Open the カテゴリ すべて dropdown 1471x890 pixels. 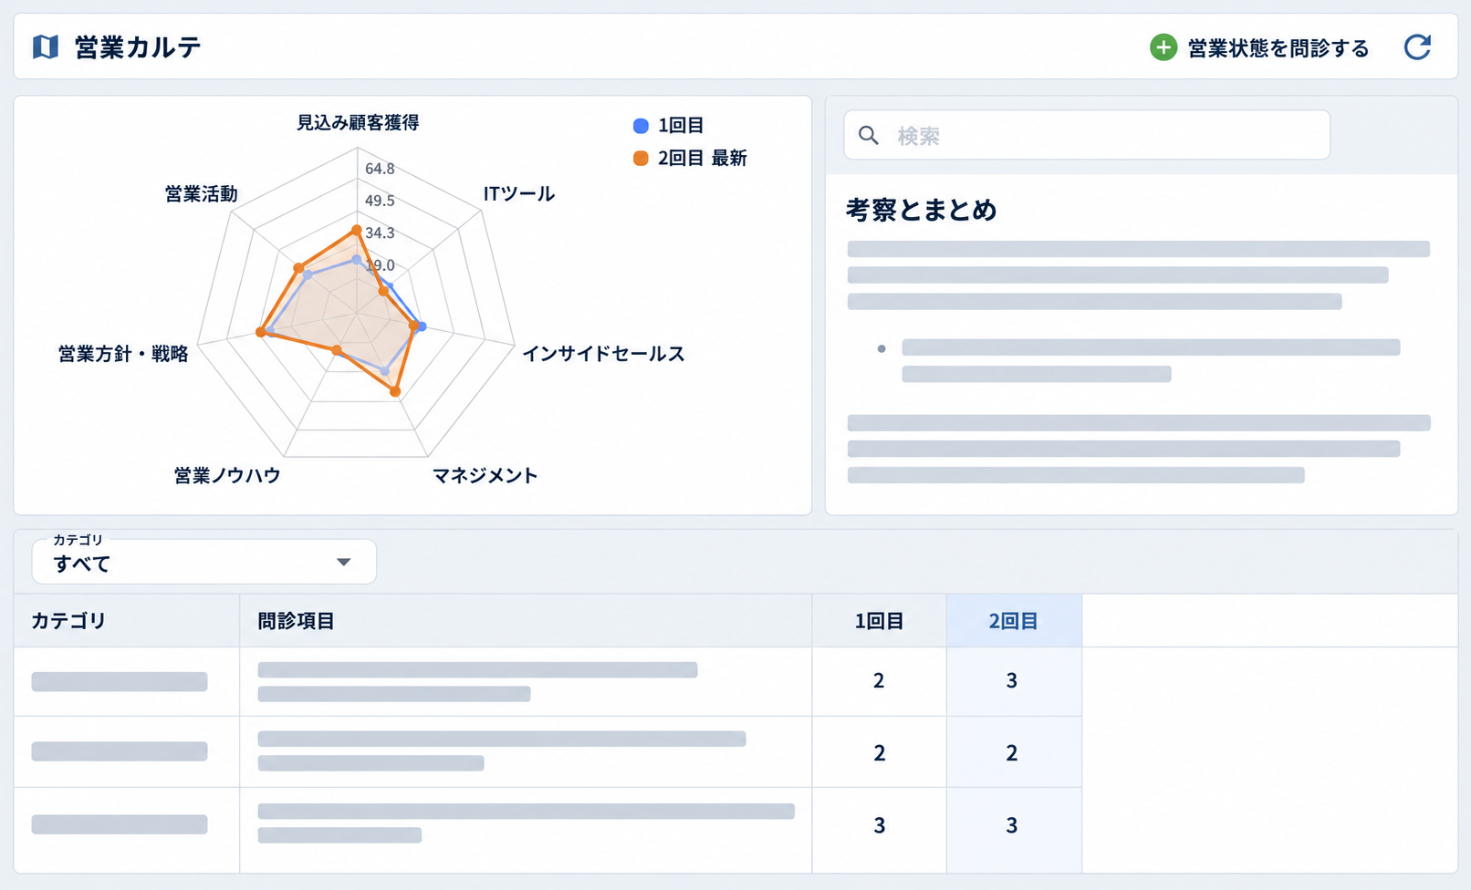[x=203, y=562]
